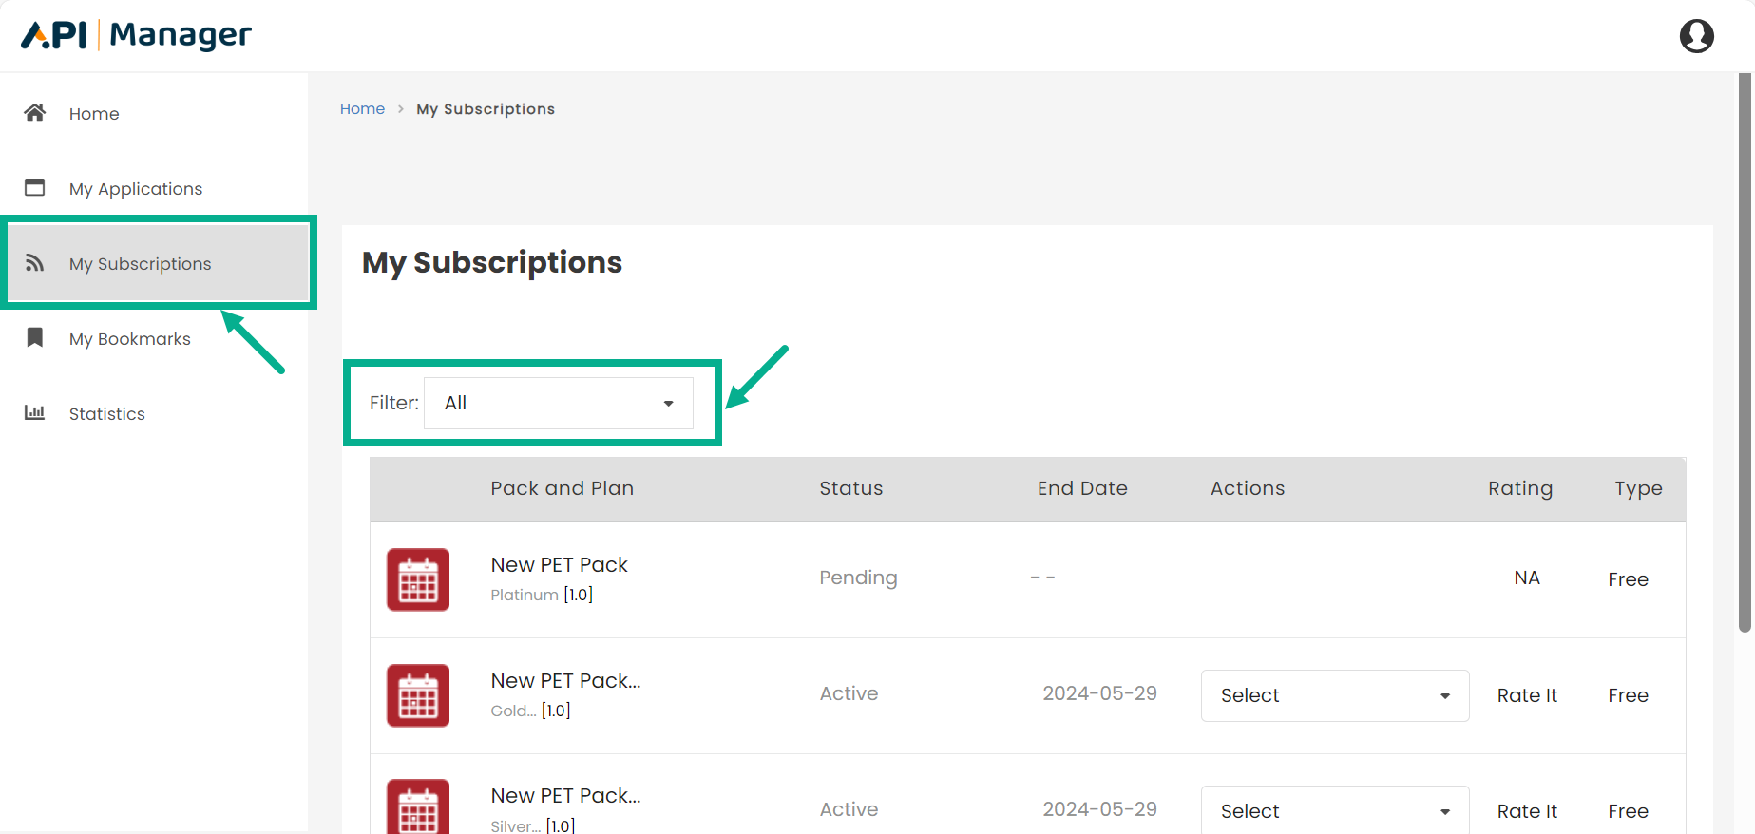Open Statistics in sidebar
1755x834 pixels.
click(154, 413)
